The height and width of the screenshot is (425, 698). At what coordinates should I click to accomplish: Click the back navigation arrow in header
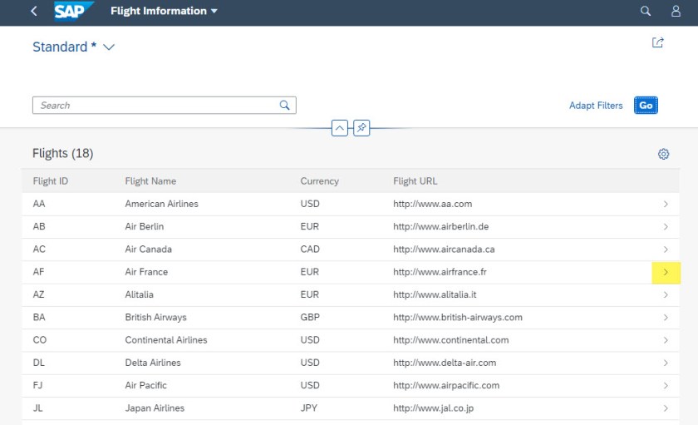coord(34,12)
